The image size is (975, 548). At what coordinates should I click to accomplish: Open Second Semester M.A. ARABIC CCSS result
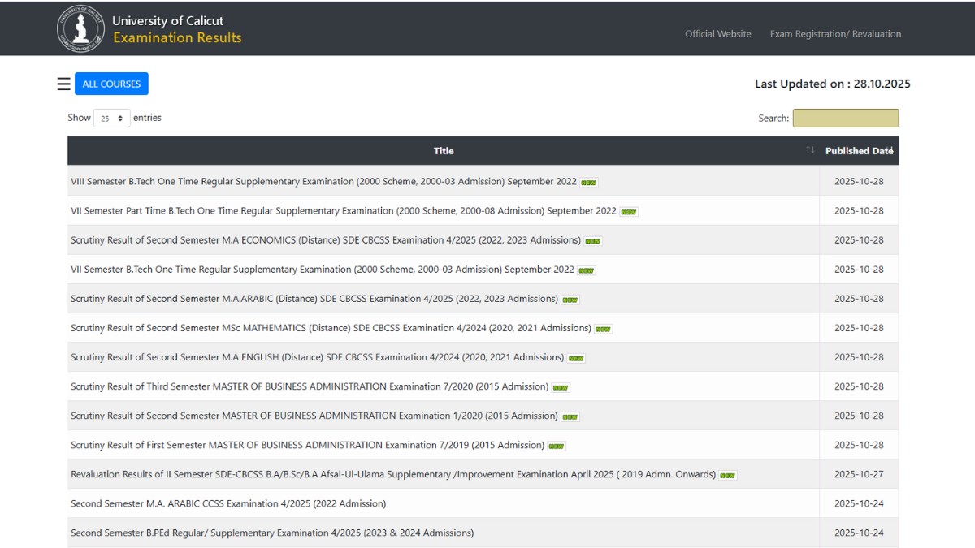[x=228, y=503]
